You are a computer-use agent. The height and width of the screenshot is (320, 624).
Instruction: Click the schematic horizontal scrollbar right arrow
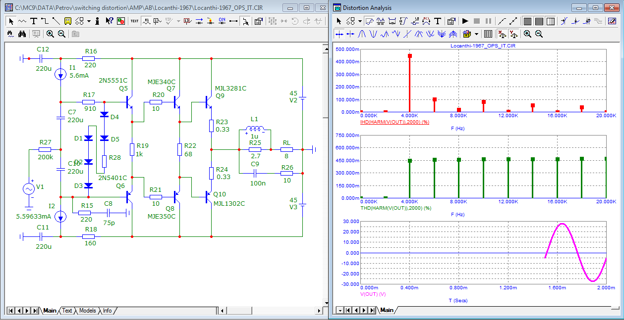pos(318,311)
